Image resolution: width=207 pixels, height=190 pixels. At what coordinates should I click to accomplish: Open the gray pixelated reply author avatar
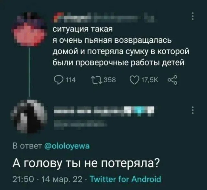coord(29,116)
